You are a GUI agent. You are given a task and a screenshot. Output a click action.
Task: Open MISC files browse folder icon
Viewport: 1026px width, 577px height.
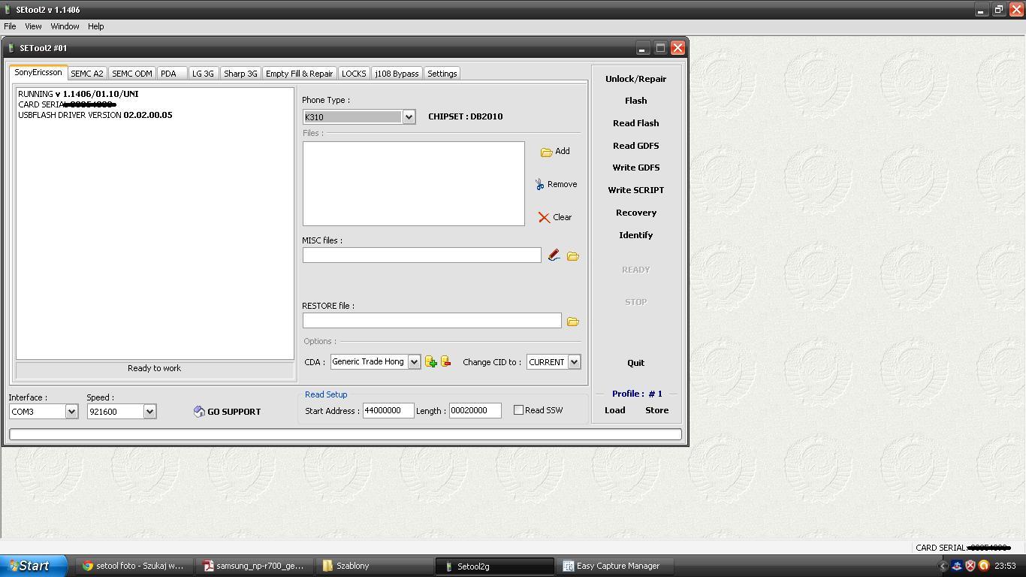573,256
